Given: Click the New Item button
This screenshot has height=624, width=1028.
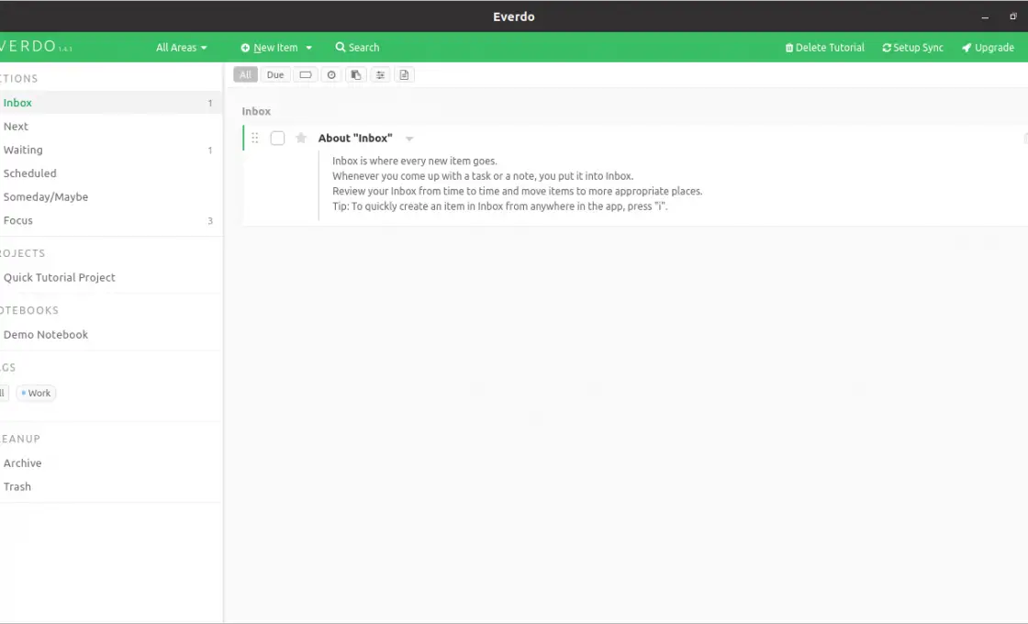Looking at the screenshot, I should [270, 47].
